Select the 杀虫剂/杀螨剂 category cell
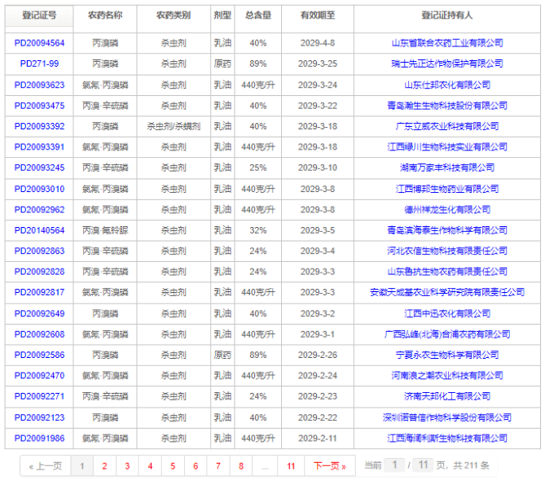 [174, 126]
